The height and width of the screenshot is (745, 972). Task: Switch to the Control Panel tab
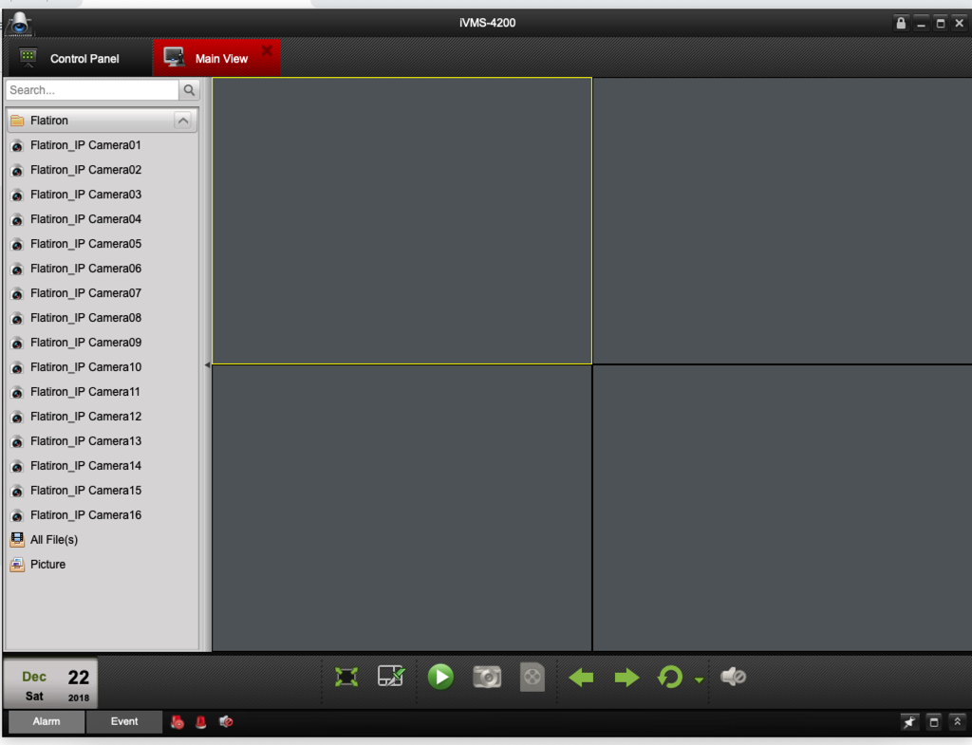78,58
